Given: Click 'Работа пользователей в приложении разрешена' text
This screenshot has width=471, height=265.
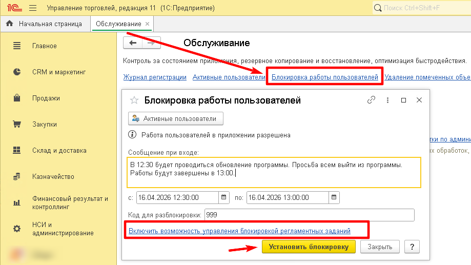Looking at the screenshot, I should (x=216, y=135).
